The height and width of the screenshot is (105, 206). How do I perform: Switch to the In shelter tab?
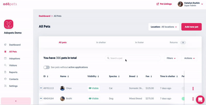point(101,43)
